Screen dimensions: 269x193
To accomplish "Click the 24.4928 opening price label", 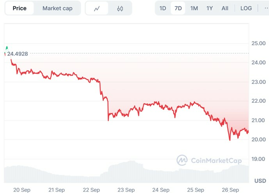I will (x=18, y=54).
